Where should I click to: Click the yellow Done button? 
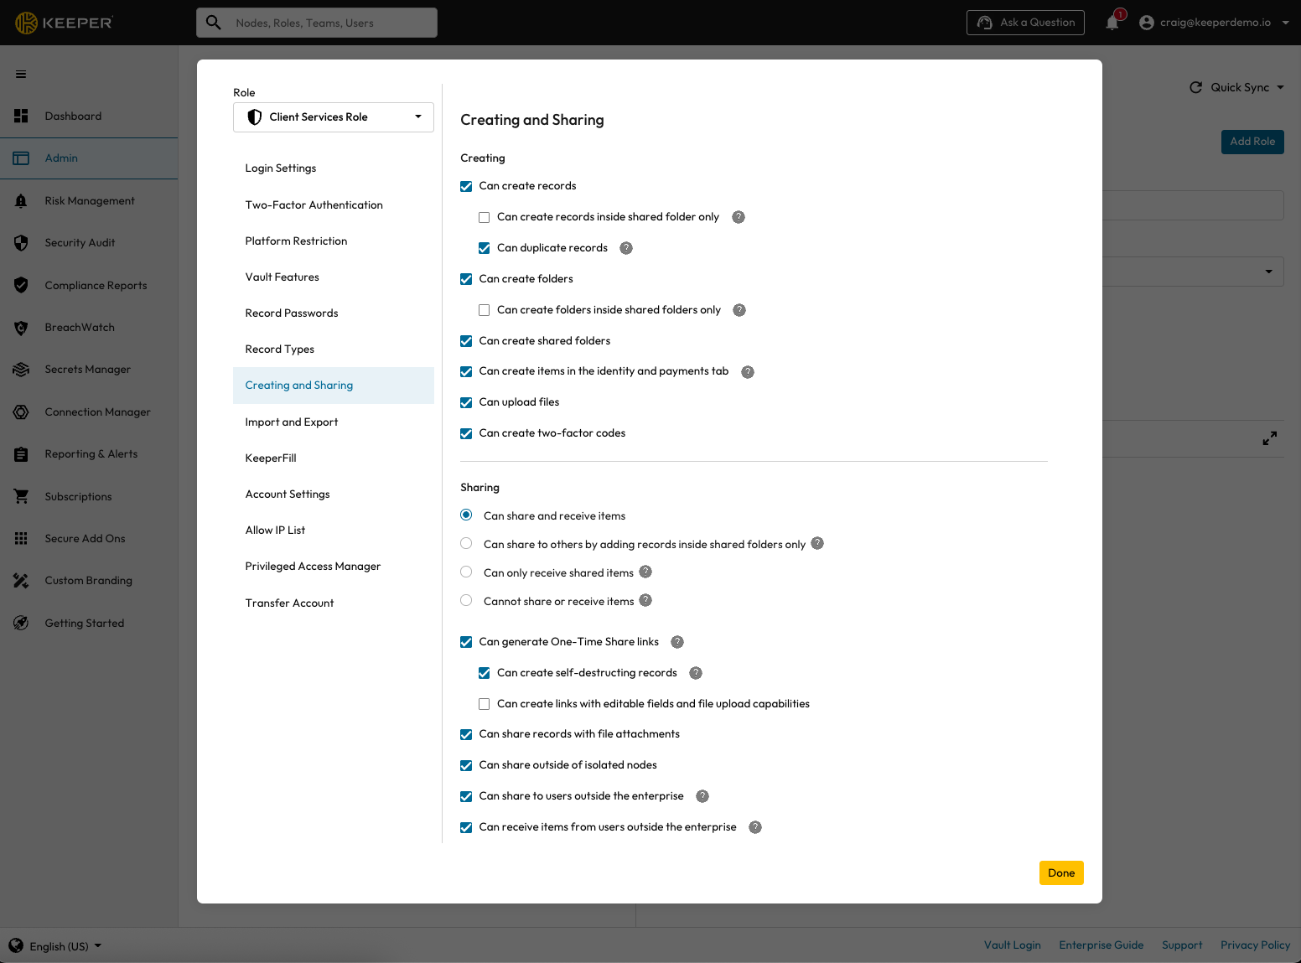coord(1060,873)
